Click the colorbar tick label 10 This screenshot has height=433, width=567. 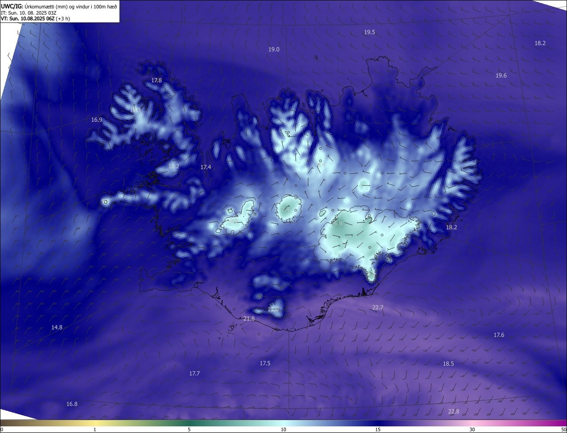(x=283, y=430)
